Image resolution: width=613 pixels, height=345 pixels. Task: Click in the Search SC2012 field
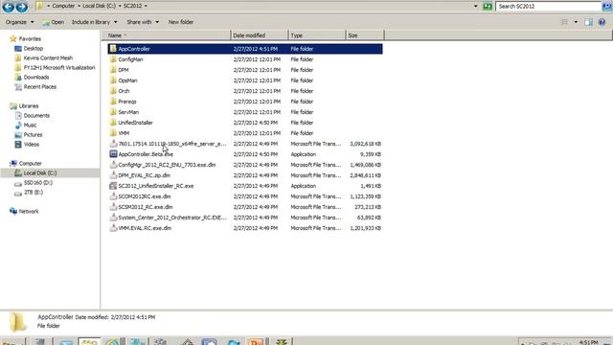point(549,7)
